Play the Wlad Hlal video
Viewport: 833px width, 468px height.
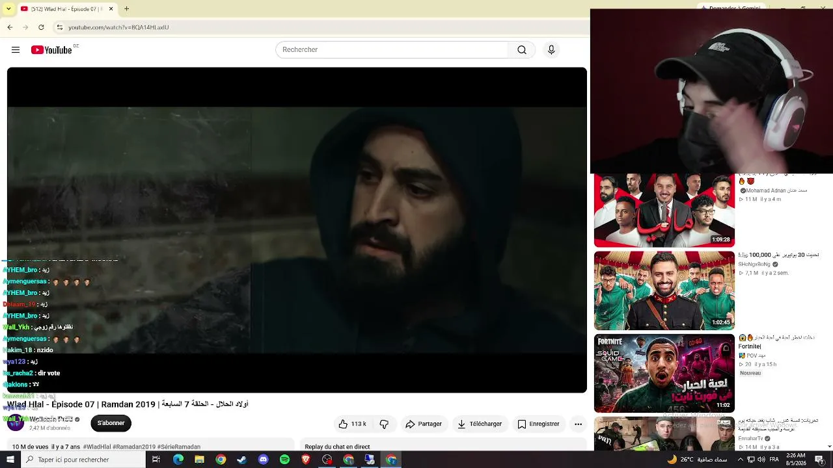click(x=297, y=230)
